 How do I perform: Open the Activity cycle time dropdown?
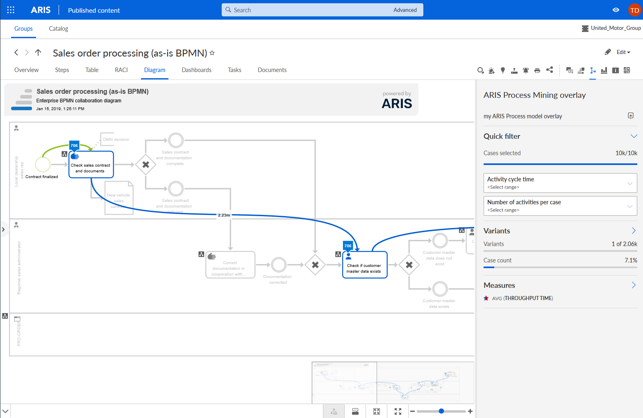click(x=560, y=183)
